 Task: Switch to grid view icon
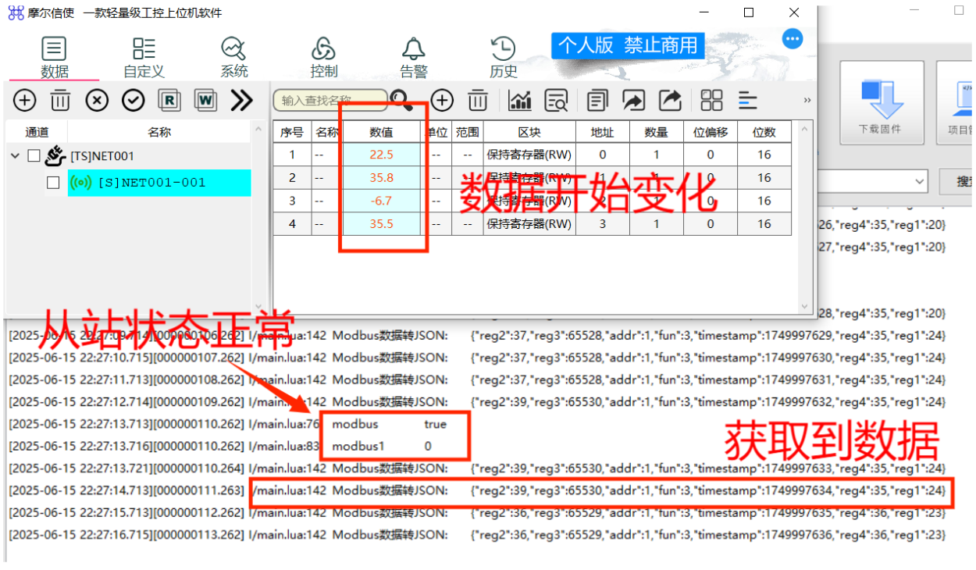pos(711,100)
